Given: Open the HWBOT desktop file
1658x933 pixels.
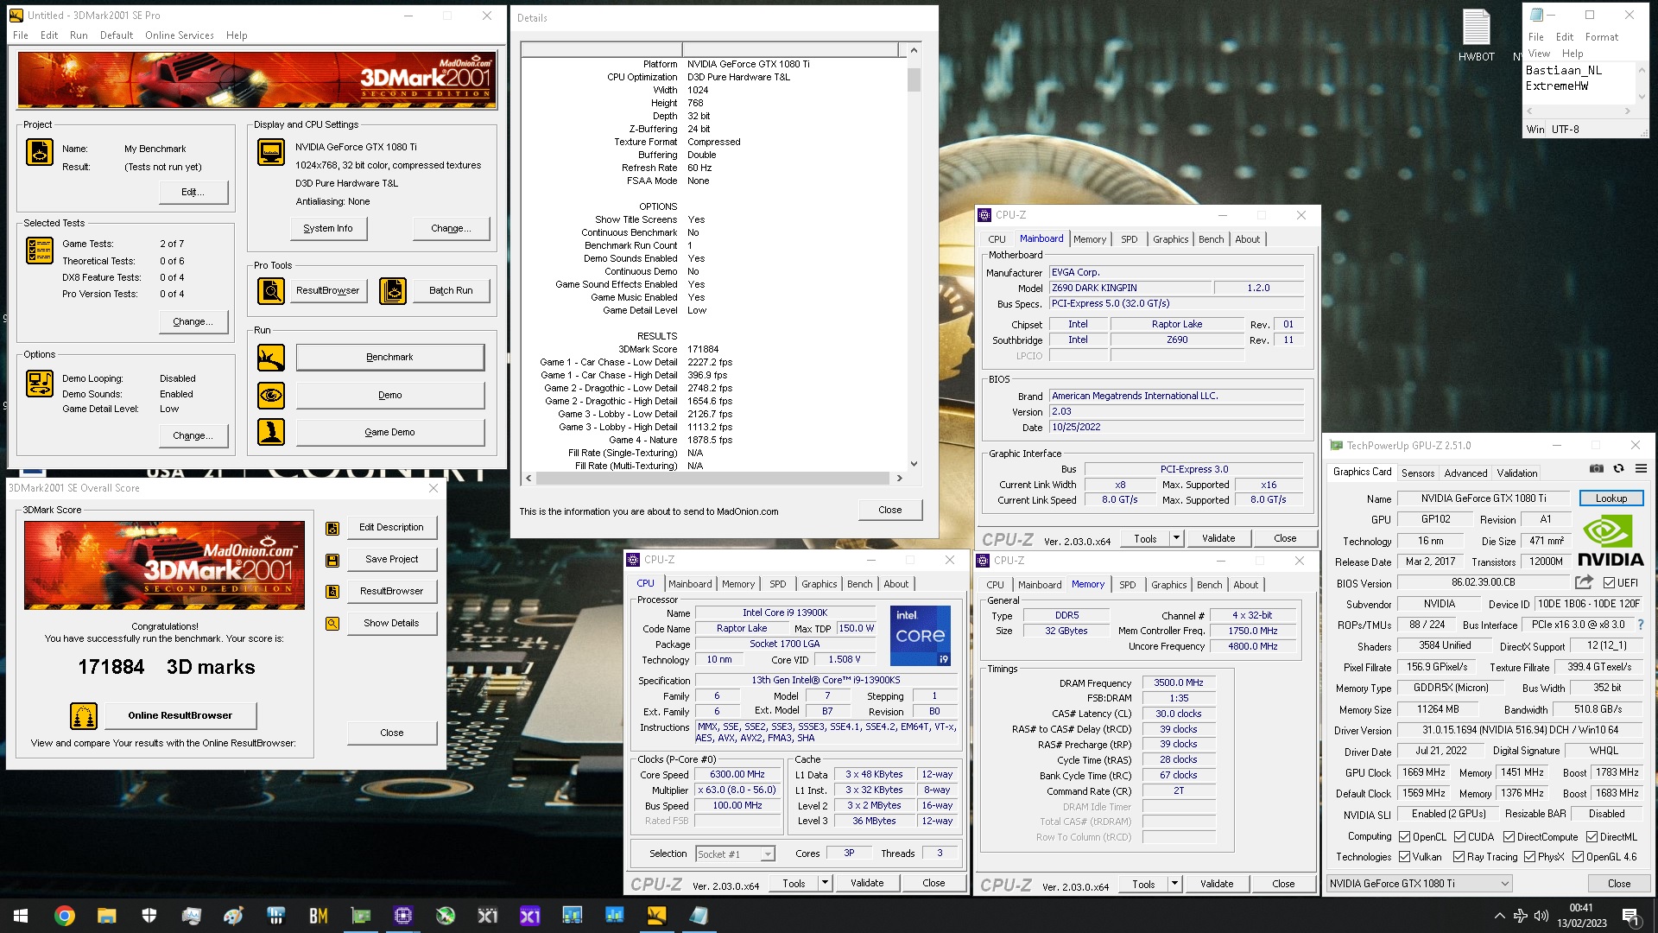Looking at the screenshot, I should 1476,35.
